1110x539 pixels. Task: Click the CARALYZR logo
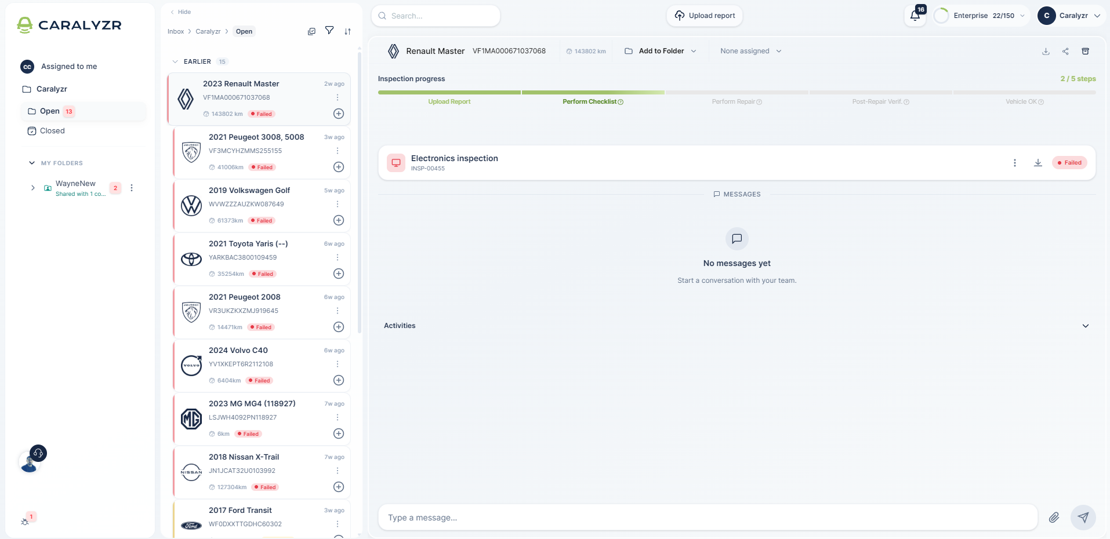click(x=69, y=25)
